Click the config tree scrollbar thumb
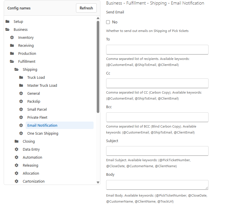 [x=98, y=67]
